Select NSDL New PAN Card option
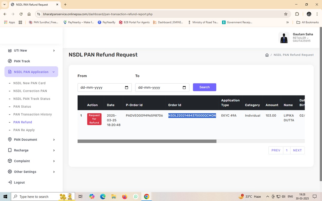 tap(29, 83)
